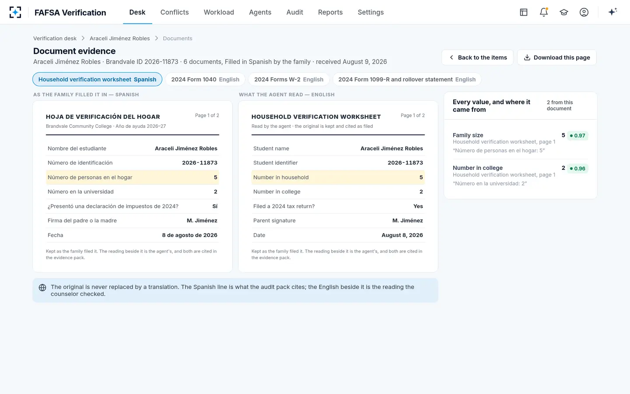Go to Verification desk breadcrumb
The image size is (630, 394).
[x=55, y=39]
